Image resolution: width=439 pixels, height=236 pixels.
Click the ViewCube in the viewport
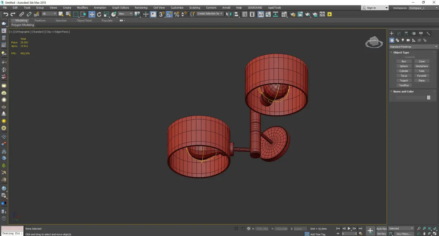click(x=374, y=42)
